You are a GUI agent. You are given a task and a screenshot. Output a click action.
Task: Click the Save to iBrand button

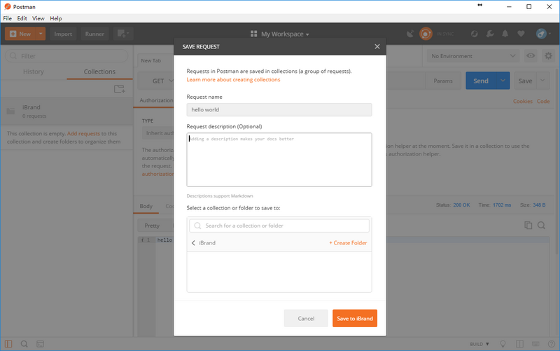[355, 318]
